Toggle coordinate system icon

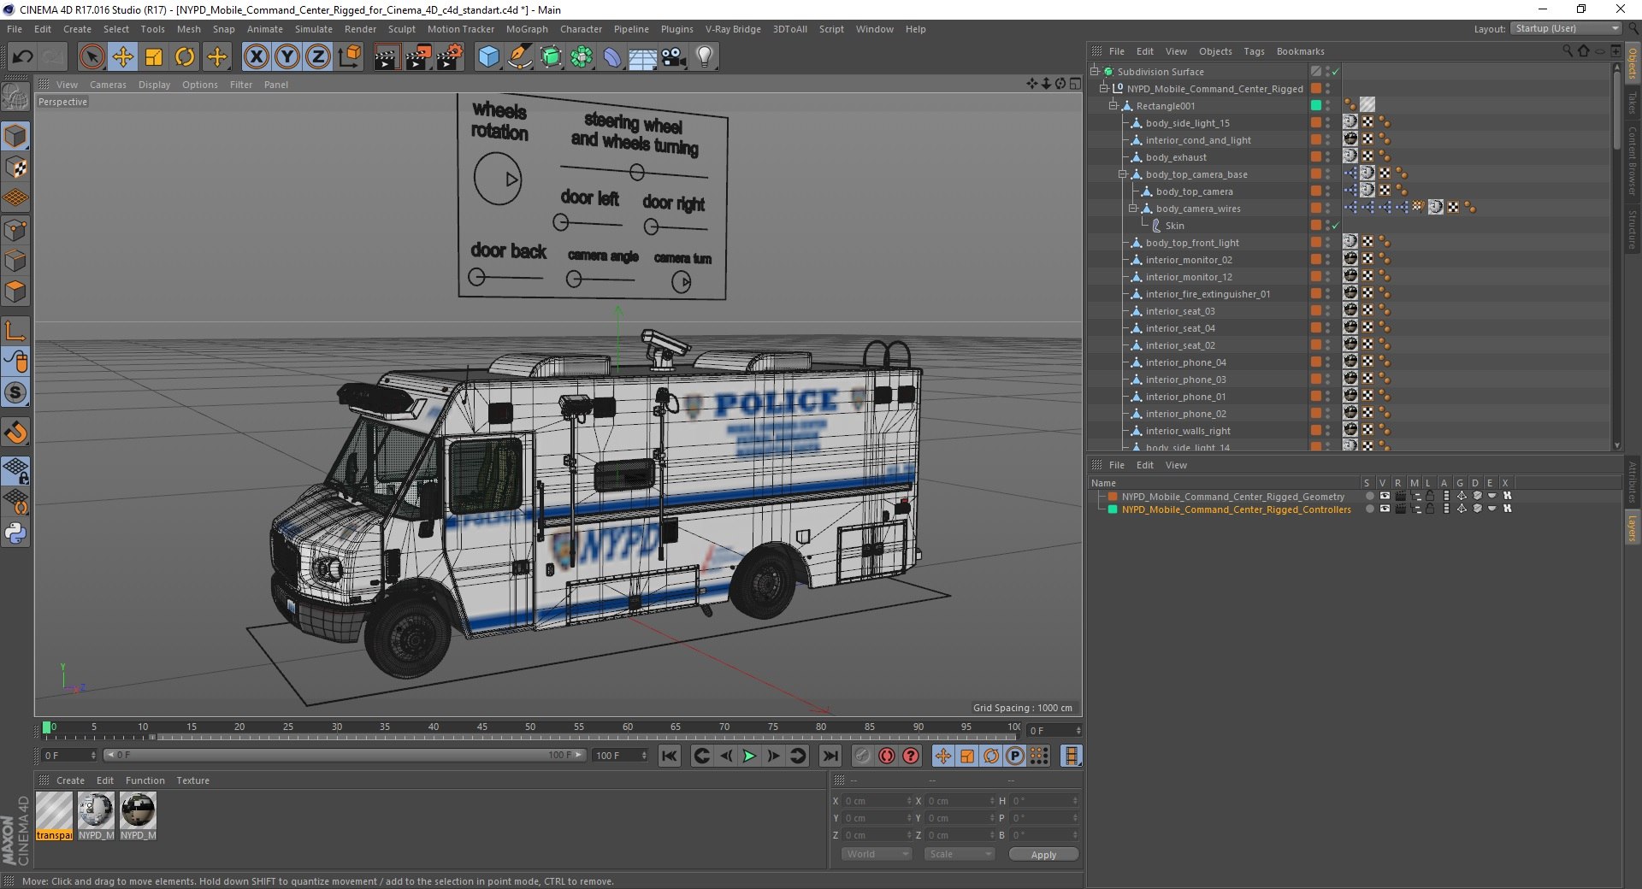pos(349,57)
